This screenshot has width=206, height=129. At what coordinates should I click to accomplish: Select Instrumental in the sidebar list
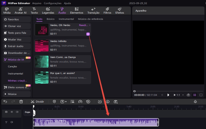(15, 74)
